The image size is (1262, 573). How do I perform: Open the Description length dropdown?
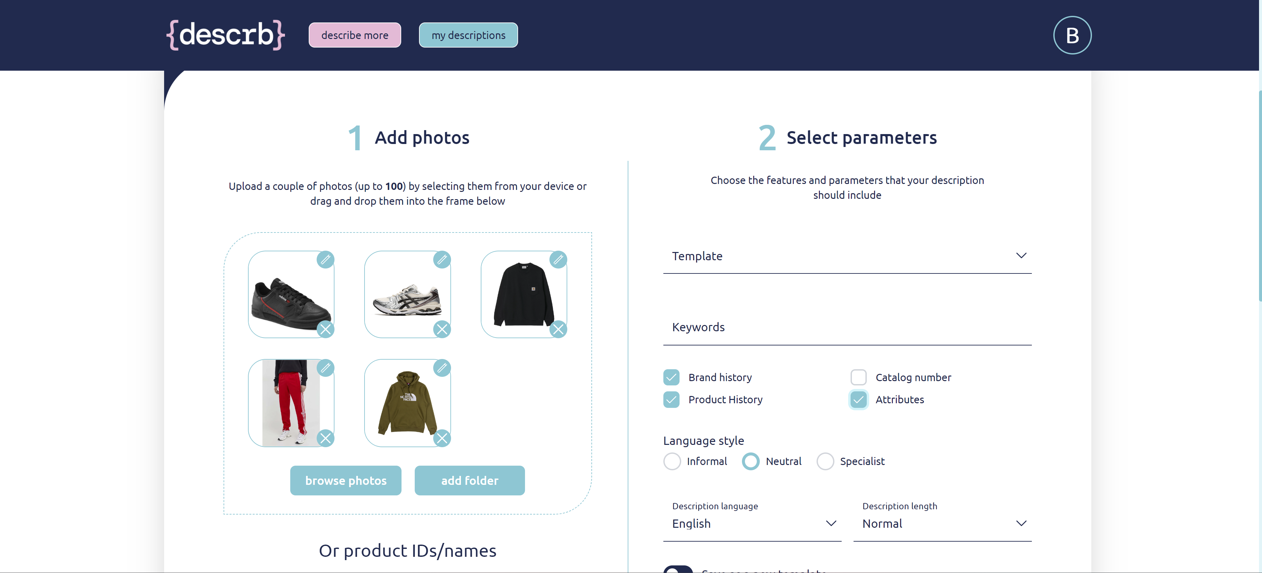942,523
